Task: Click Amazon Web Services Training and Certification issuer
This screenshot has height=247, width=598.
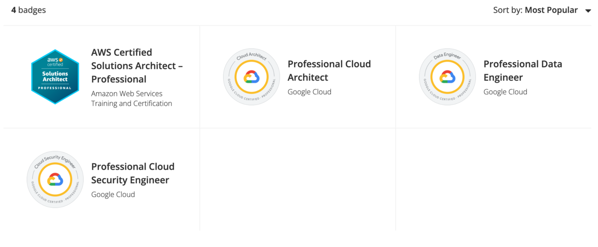Action: point(132,99)
